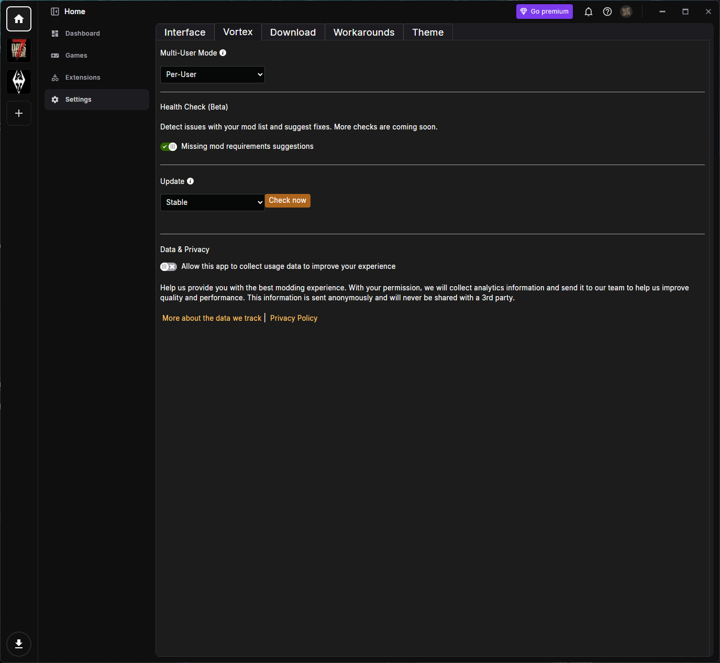Click the Check now button

coord(287,201)
